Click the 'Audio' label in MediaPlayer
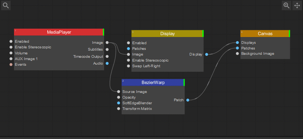 (98, 63)
